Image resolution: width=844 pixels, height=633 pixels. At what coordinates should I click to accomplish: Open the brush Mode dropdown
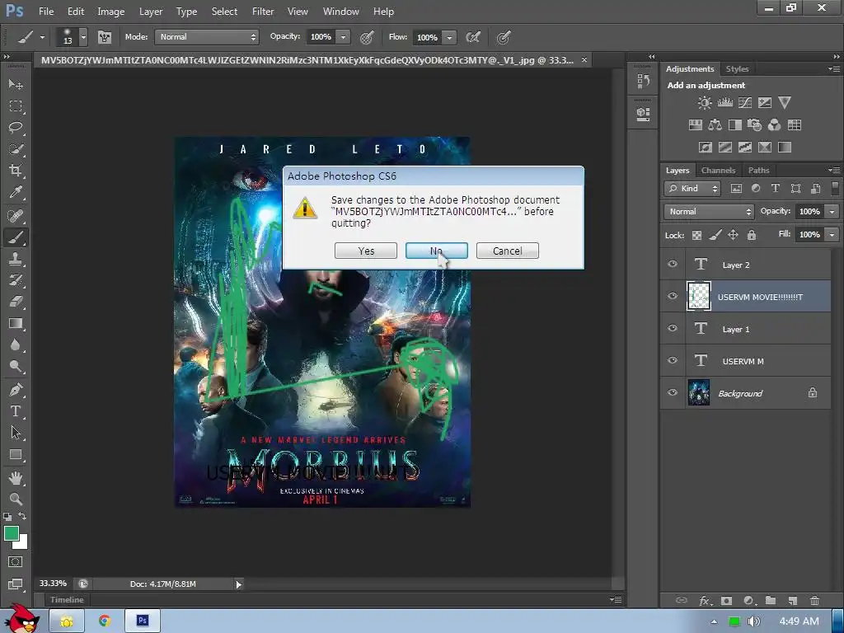point(207,36)
